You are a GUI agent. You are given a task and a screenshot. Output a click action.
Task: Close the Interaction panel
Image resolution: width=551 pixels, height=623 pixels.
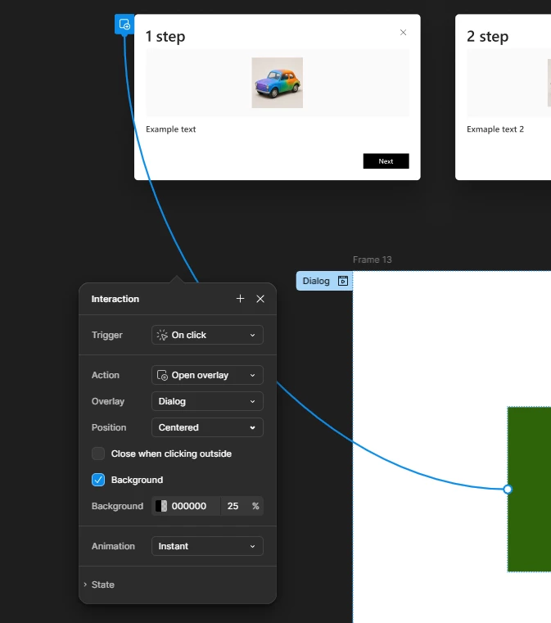pyautogui.click(x=260, y=299)
